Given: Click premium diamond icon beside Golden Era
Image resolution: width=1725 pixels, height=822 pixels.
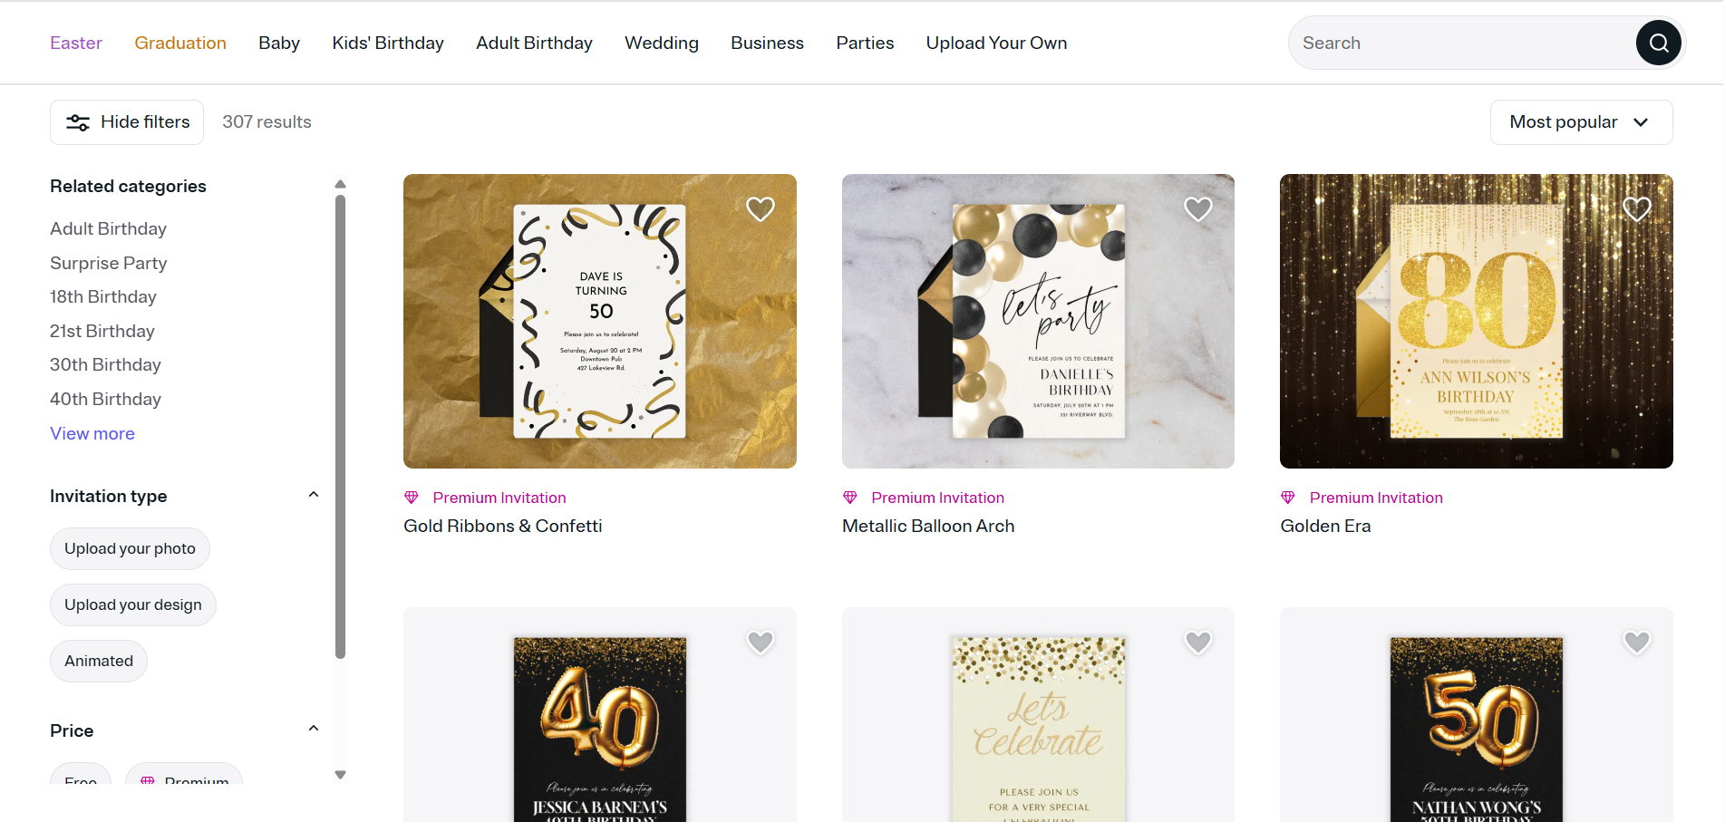Looking at the screenshot, I should coord(1288,498).
